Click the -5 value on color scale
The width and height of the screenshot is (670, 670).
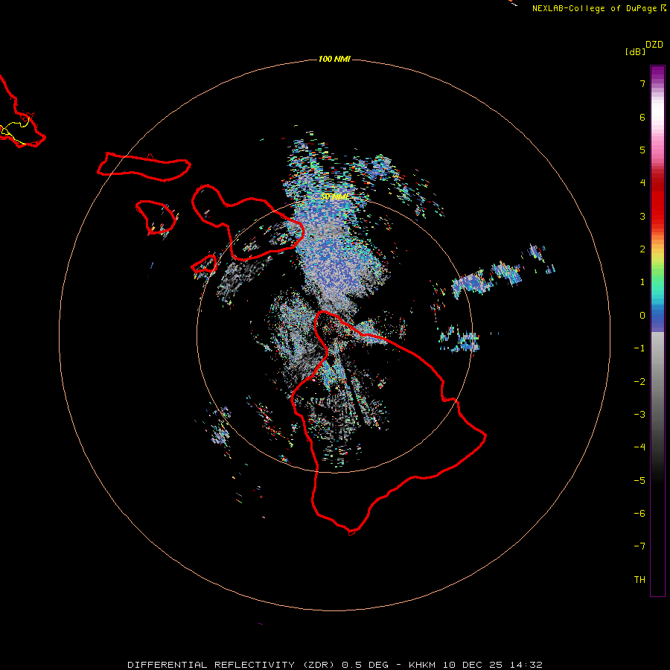[639, 481]
